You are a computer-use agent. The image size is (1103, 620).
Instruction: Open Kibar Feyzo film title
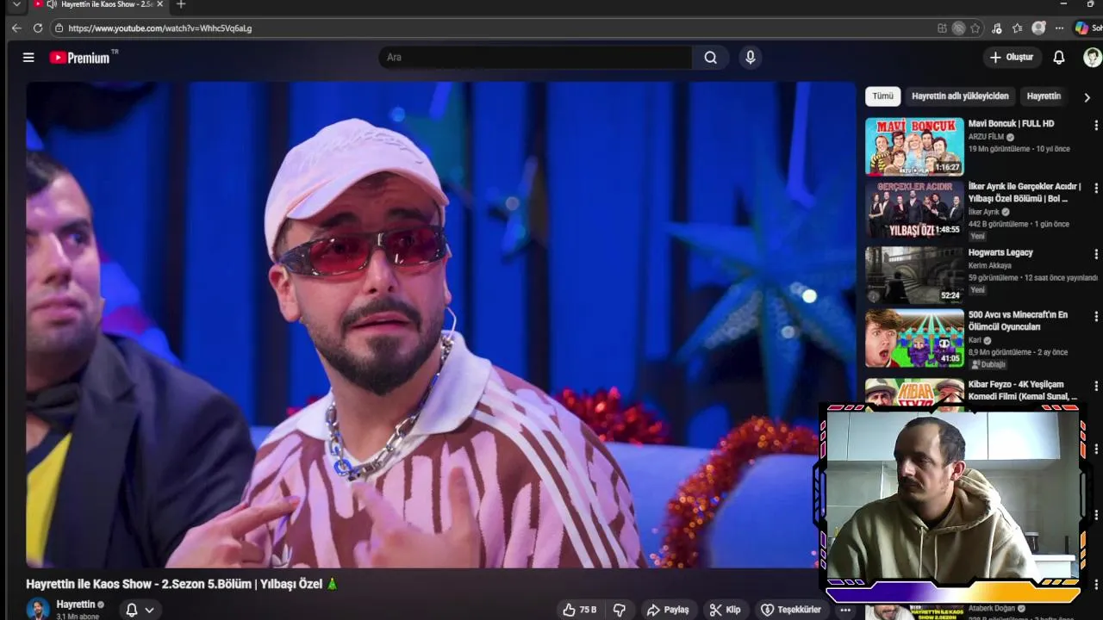(1023, 390)
